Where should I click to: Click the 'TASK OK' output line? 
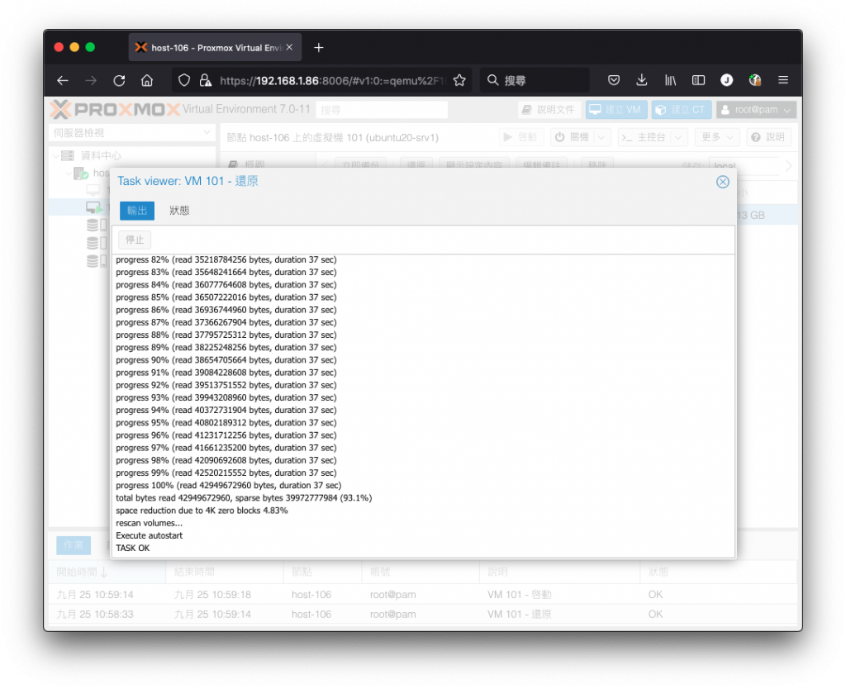[133, 549]
